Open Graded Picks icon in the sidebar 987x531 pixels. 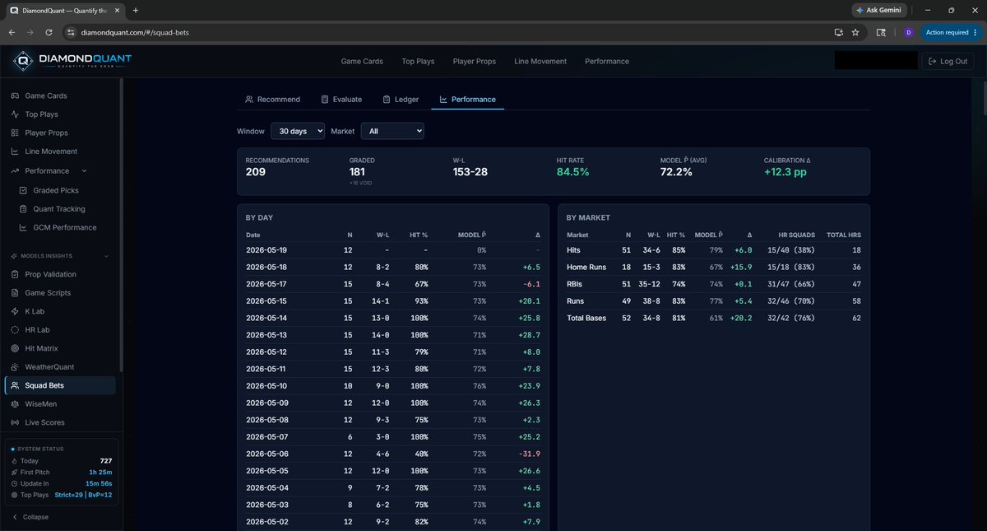[24, 190]
